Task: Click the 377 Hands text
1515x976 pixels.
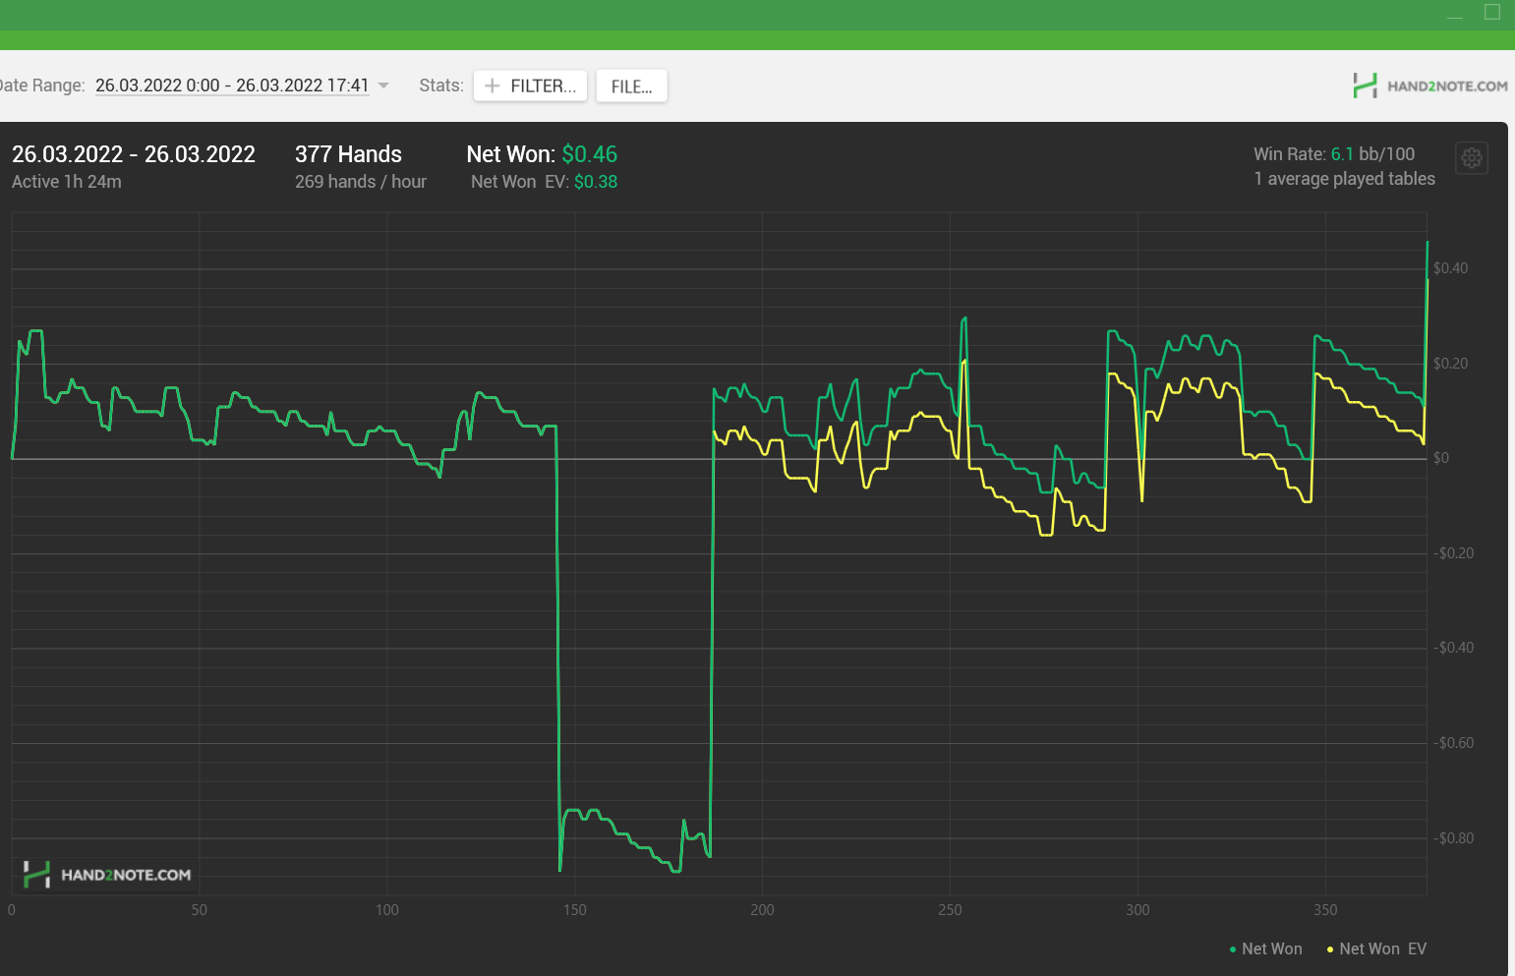Action: [348, 154]
